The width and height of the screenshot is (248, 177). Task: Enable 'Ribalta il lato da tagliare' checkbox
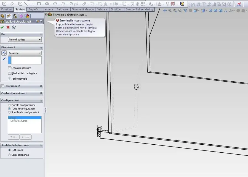pyautogui.click(x=9, y=73)
